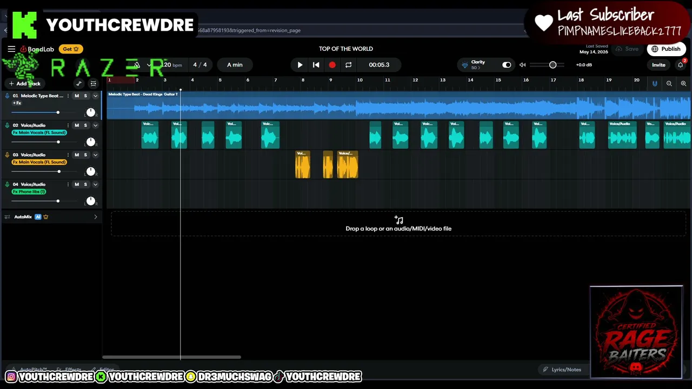Open the metronome options dropdown arrow
The image size is (692, 389).
click(x=149, y=65)
